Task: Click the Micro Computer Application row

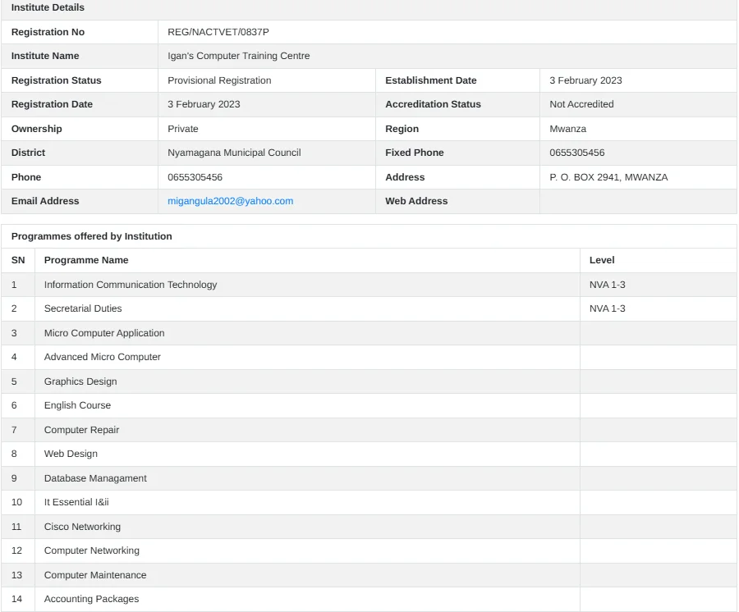Action: [104, 333]
